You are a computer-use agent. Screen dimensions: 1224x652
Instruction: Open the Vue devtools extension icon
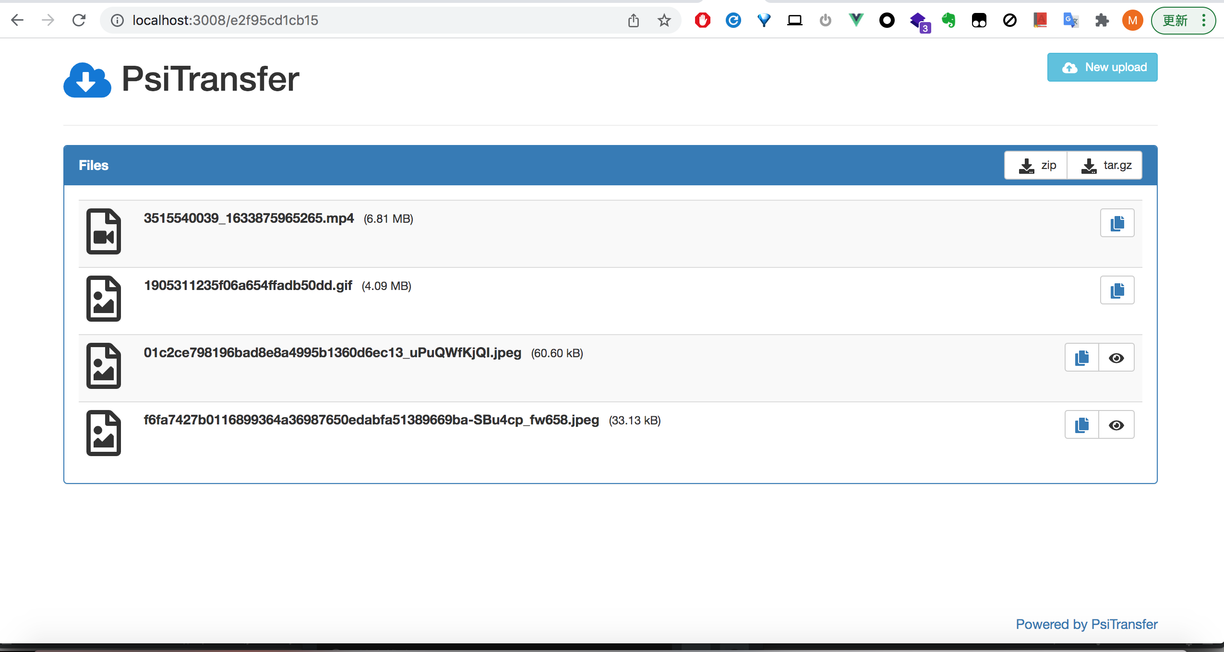click(856, 20)
